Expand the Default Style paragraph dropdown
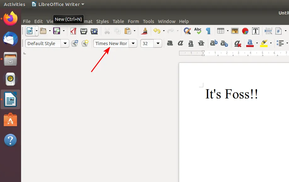The height and width of the screenshot is (182, 289). pyautogui.click(x=65, y=43)
